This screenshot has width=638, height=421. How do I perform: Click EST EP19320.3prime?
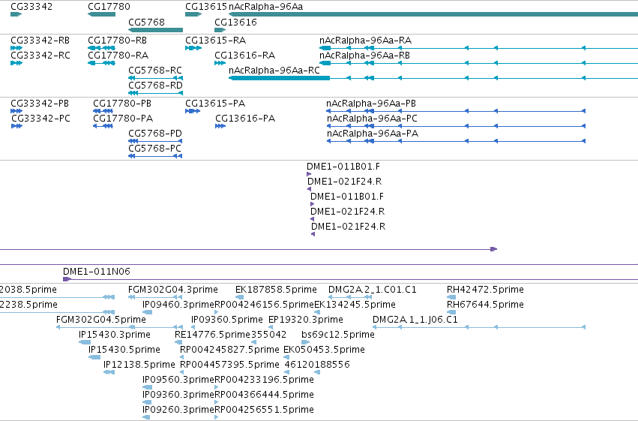(x=271, y=327)
